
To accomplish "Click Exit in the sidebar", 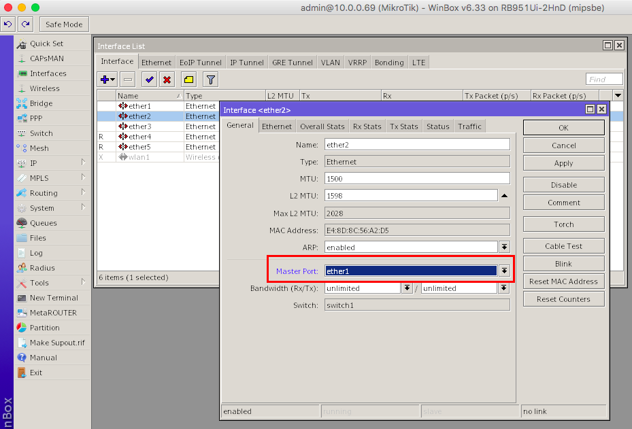I will tap(35, 372).
